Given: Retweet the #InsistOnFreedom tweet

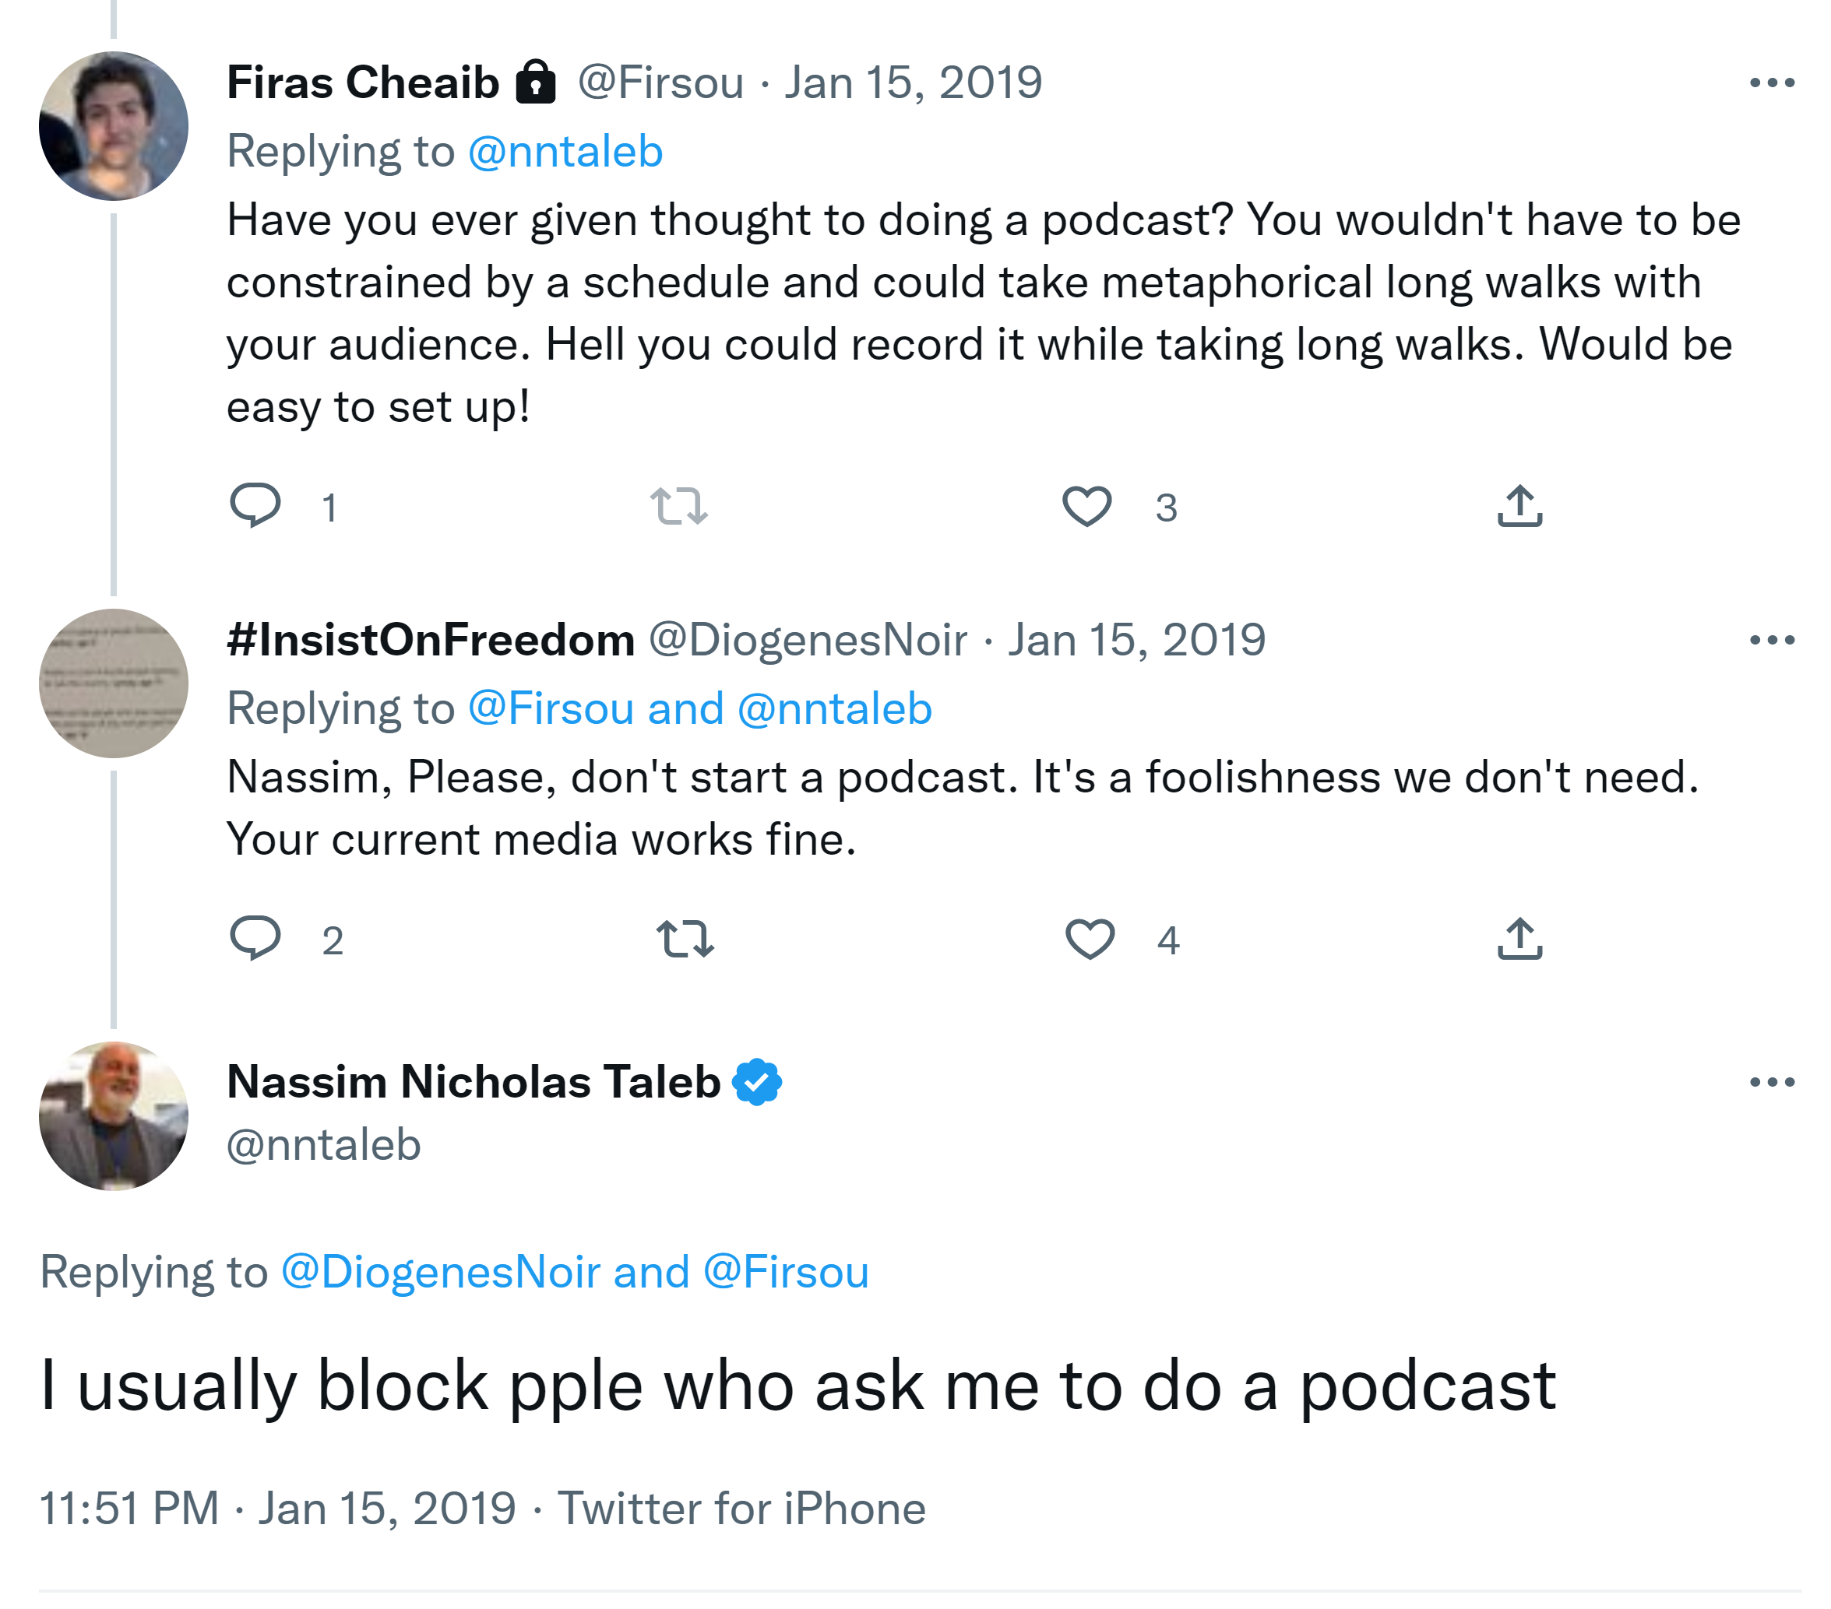Looking at the screenshot, I should tap(685, 940).
